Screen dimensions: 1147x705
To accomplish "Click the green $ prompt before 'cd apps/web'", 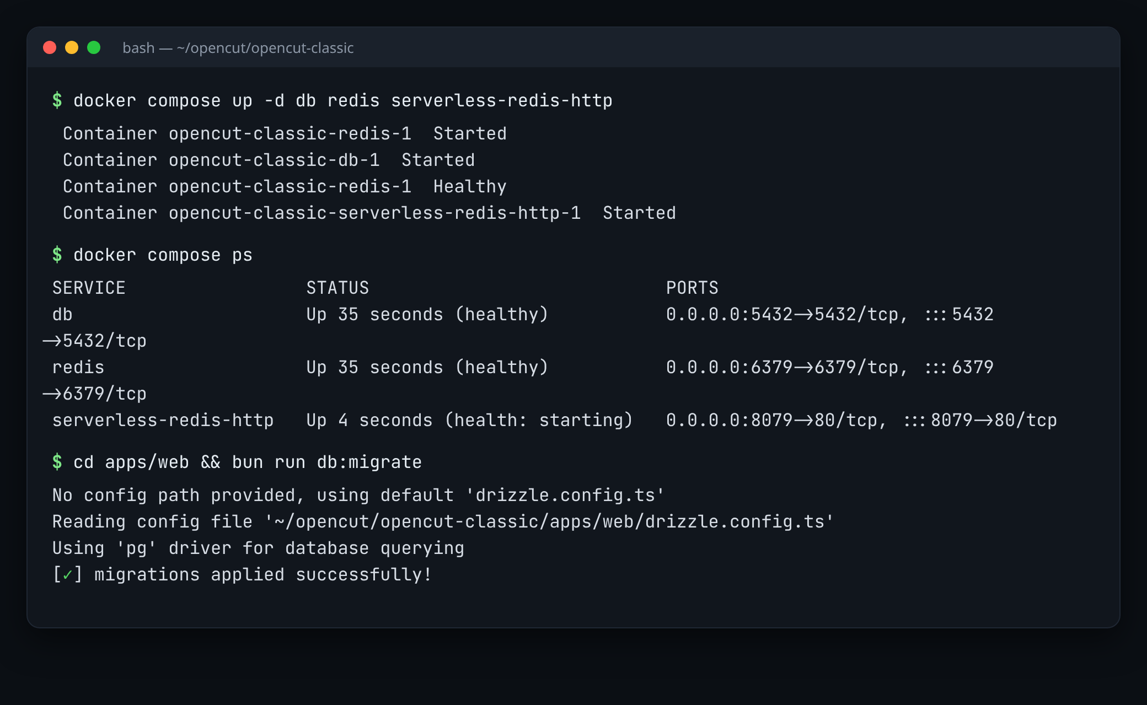I will pyautogui.click(x=57, y=462).
